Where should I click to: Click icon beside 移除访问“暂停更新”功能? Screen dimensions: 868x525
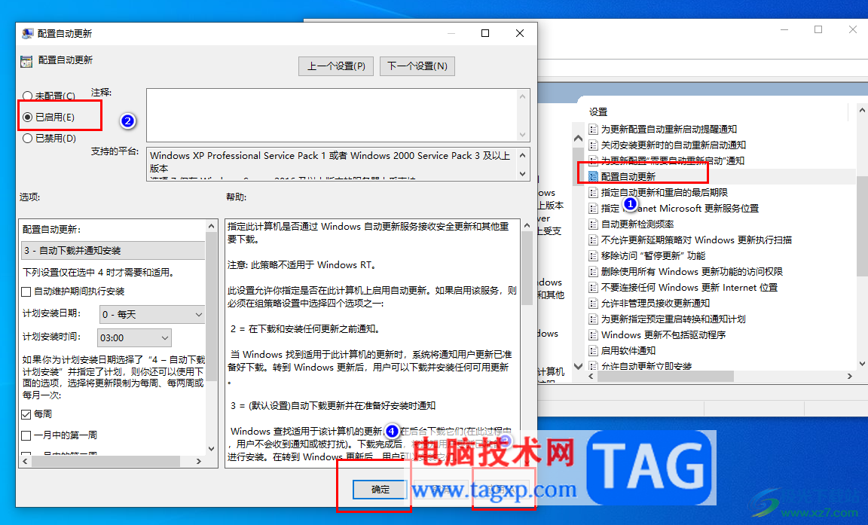pos(593,255)
